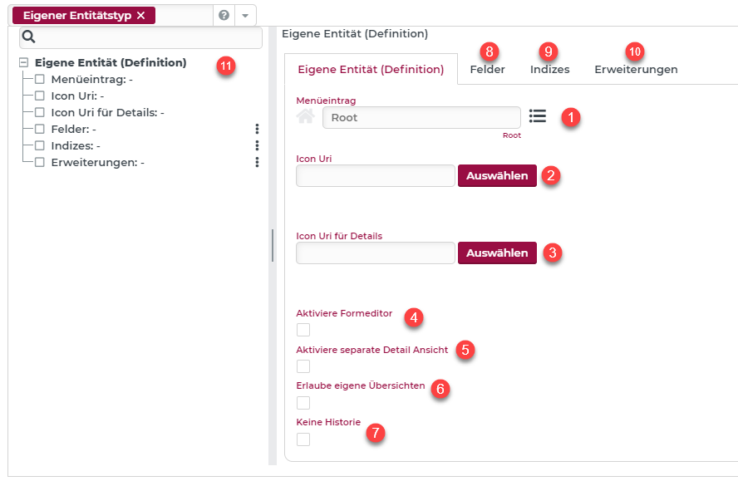Open three-dot menu for Indizes tree row
This screenshot has height=481, width=738.
[257, 145]
